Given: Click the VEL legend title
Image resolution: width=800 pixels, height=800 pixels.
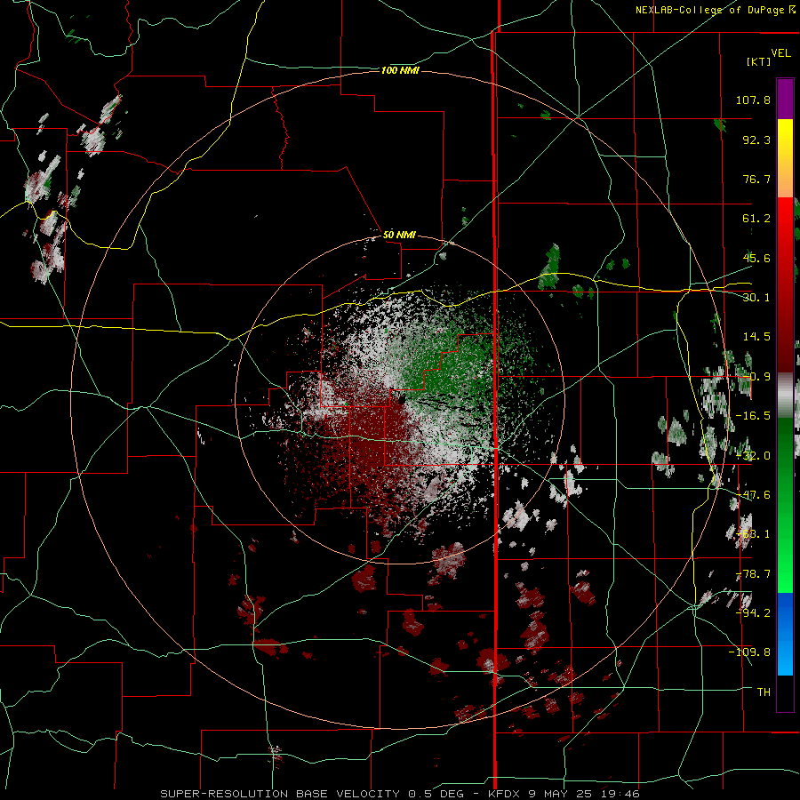Looking at the screenshot, I should [x=780, y=53].
